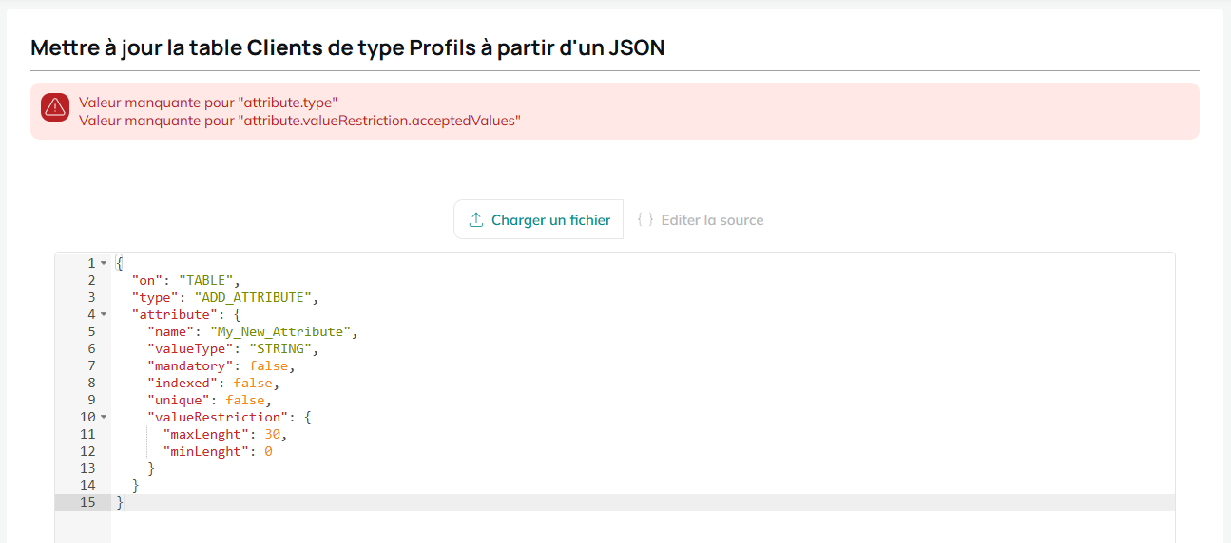The width and height of the screenshot is (1231, 543).
Task: Place cursor on "My_New_Attribute" value
Action: (x=281, y=331)
